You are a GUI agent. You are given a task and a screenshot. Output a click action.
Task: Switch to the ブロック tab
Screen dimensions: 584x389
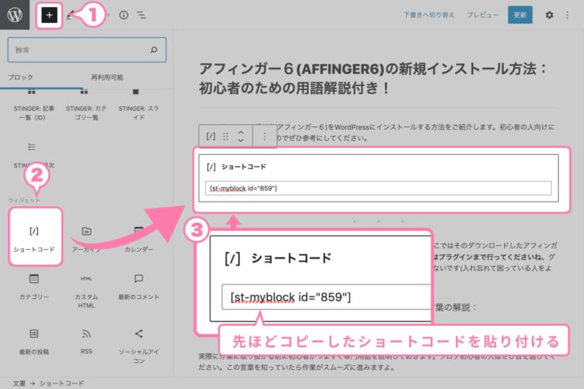click(x=21, y=77)
